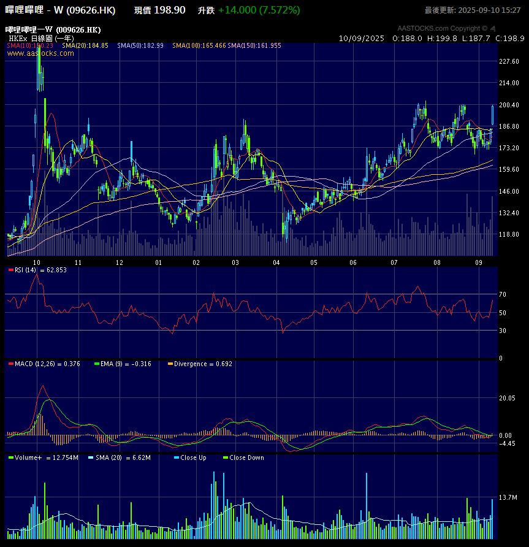The height and width of the screenshot is (547, 529).
Task: Click the 13.7M volume axis label
Action: [x=508, y=497]
